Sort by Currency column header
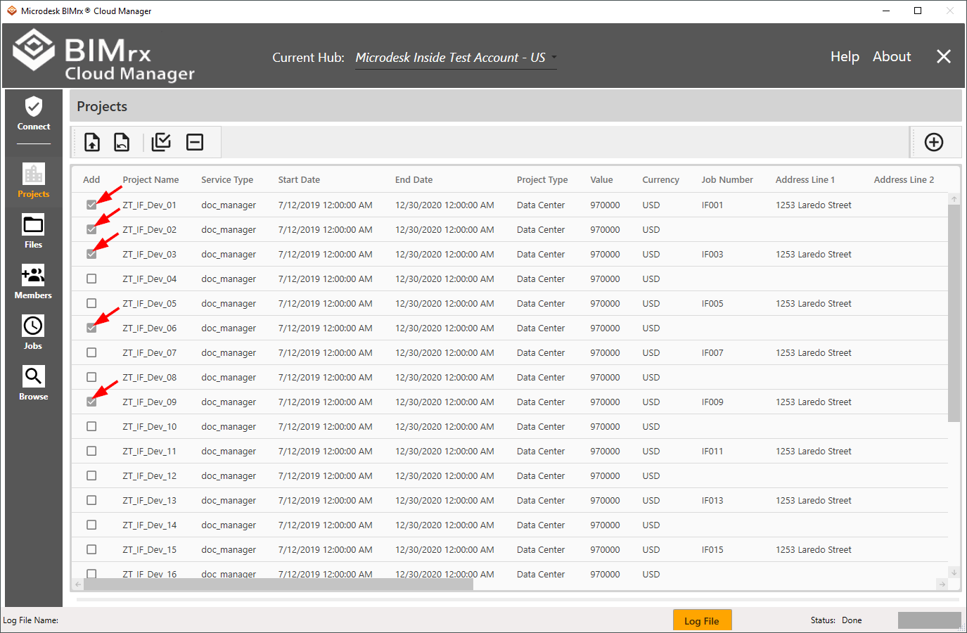The width and height of the screenshot is (967, 633). tap(660, 179)
